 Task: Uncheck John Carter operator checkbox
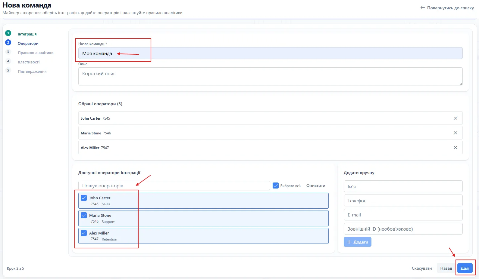click(84, 198)
